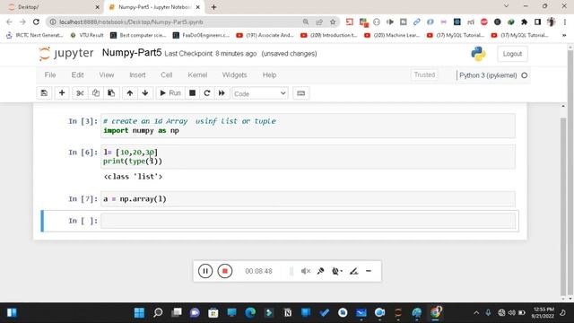The height and width of the screenshot is (323, 574).
Task: Open the IRCTC Next Generat... bookmark
Action: (34, 35)
